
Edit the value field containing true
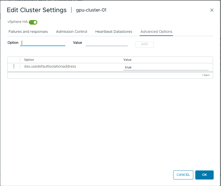click(166, 67)
